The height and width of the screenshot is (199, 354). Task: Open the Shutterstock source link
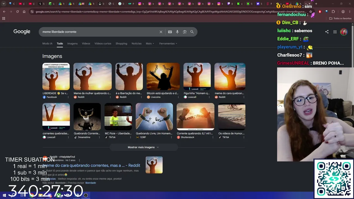pyautogui.click(x=186, y=137)
